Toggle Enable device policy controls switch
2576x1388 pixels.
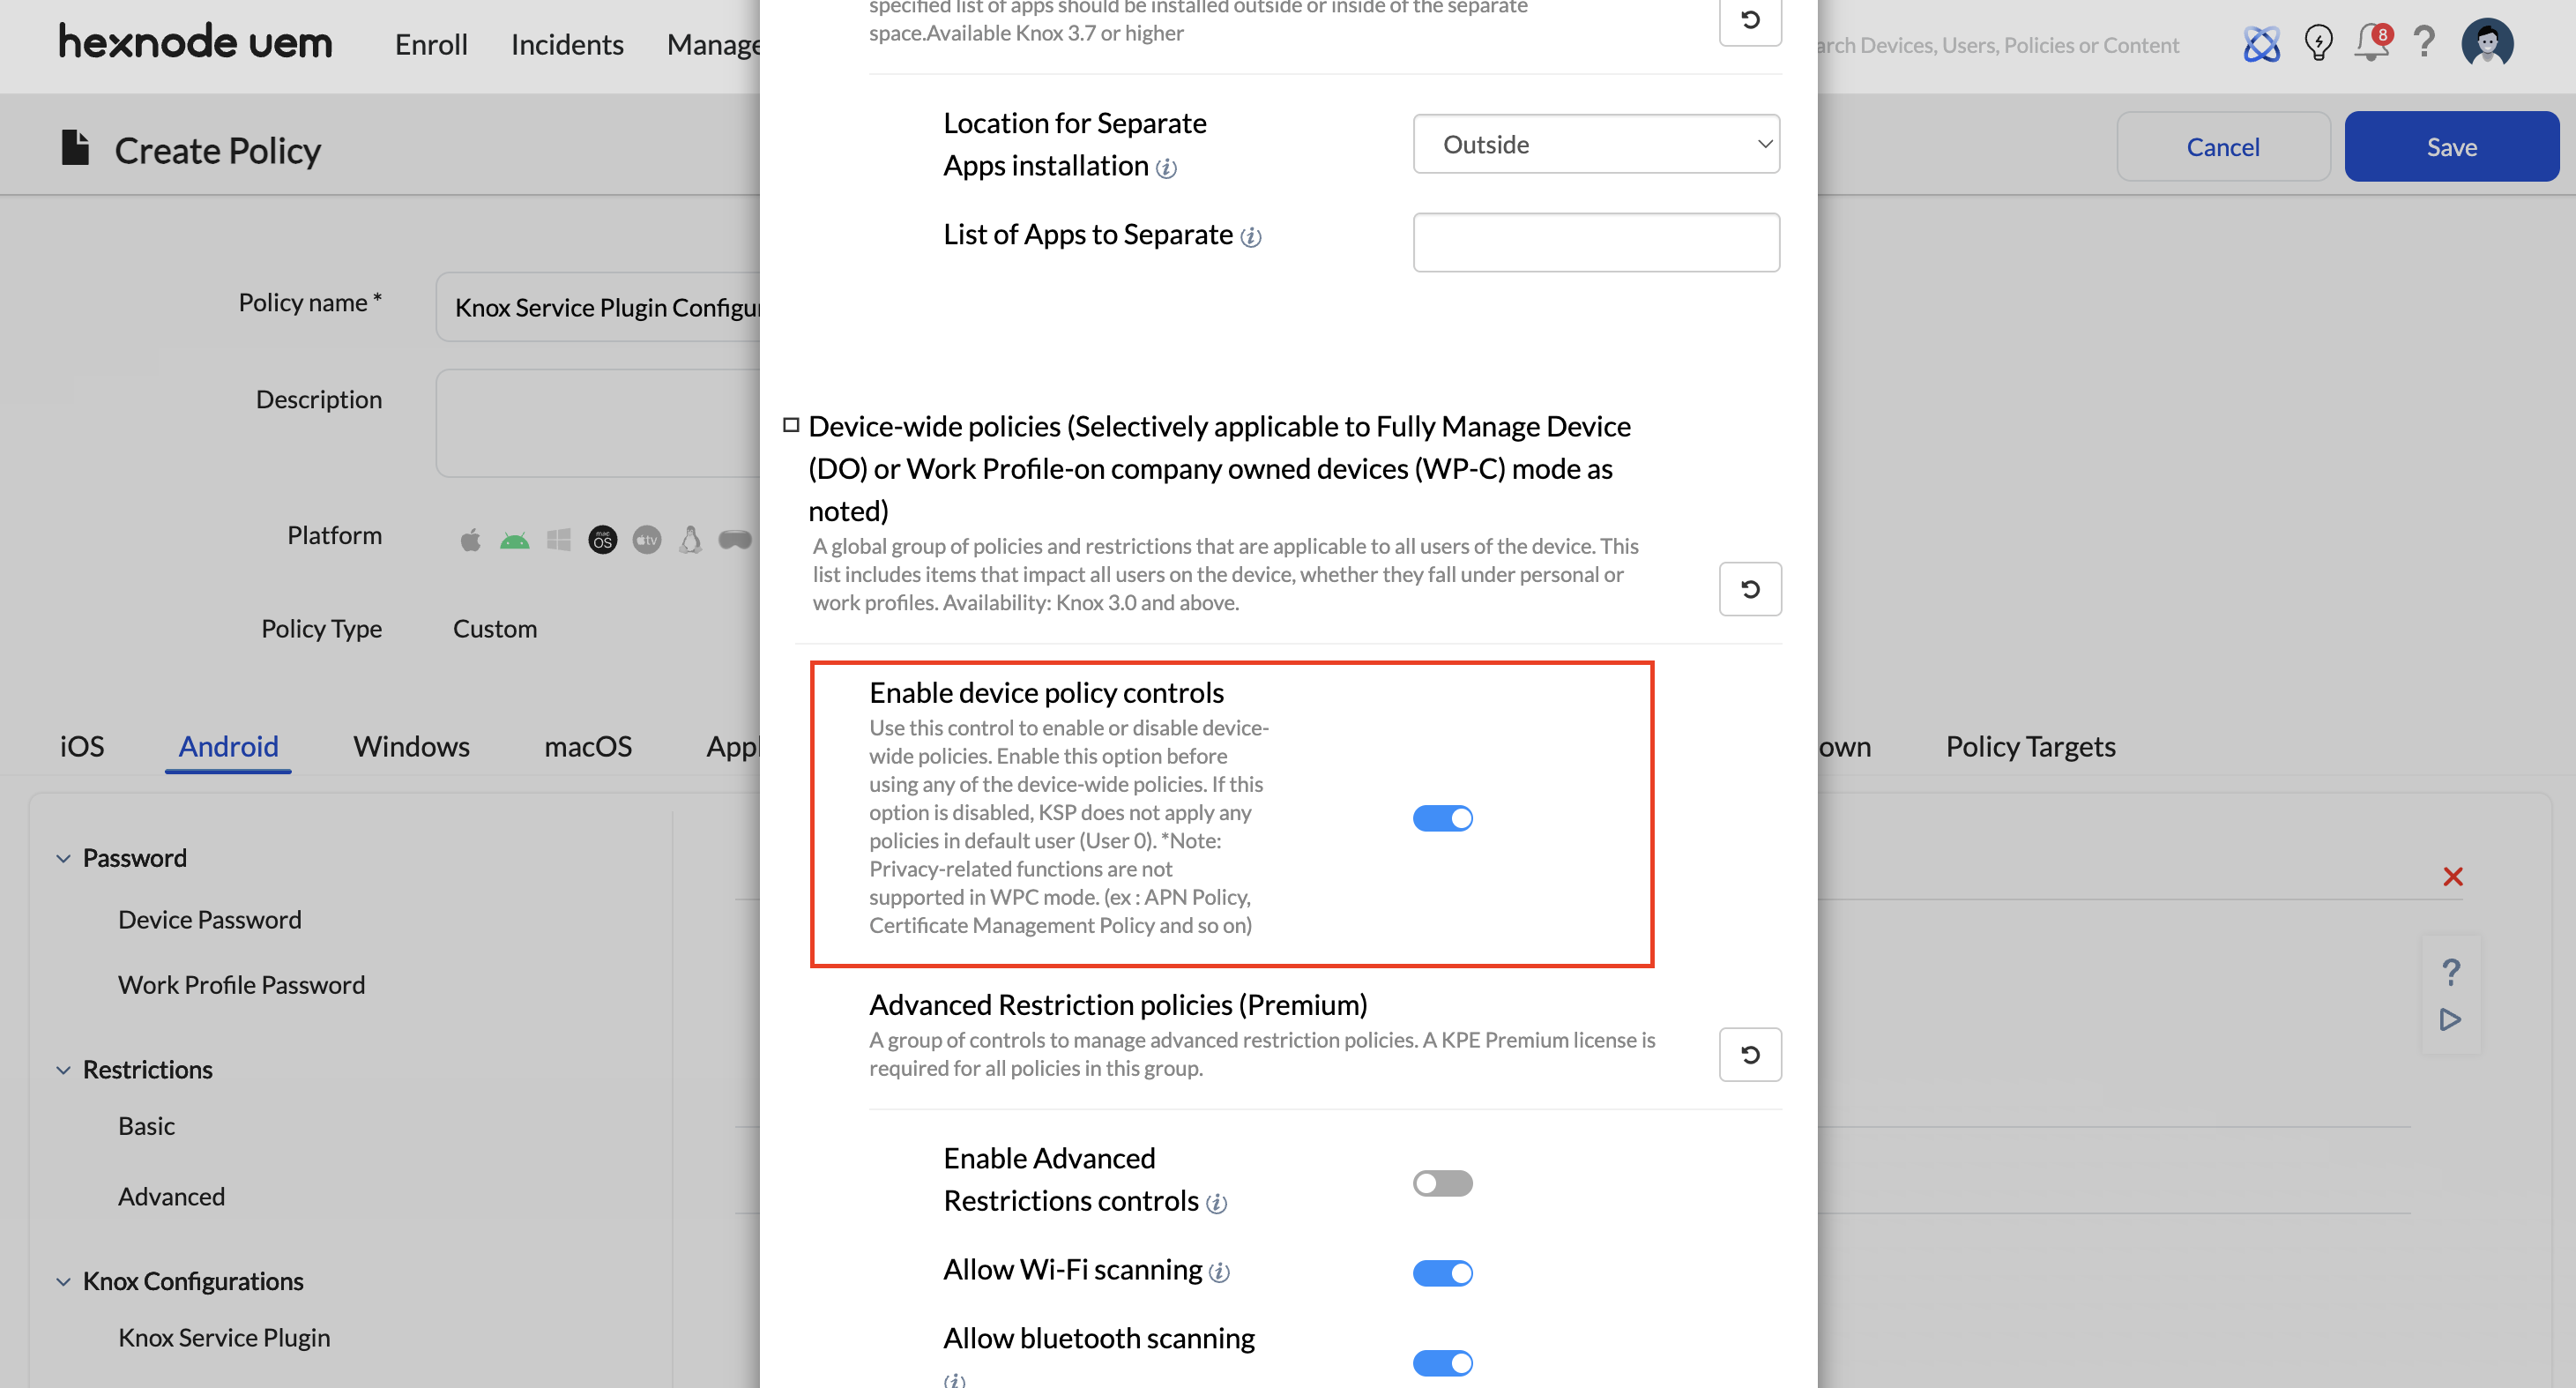1442,818
